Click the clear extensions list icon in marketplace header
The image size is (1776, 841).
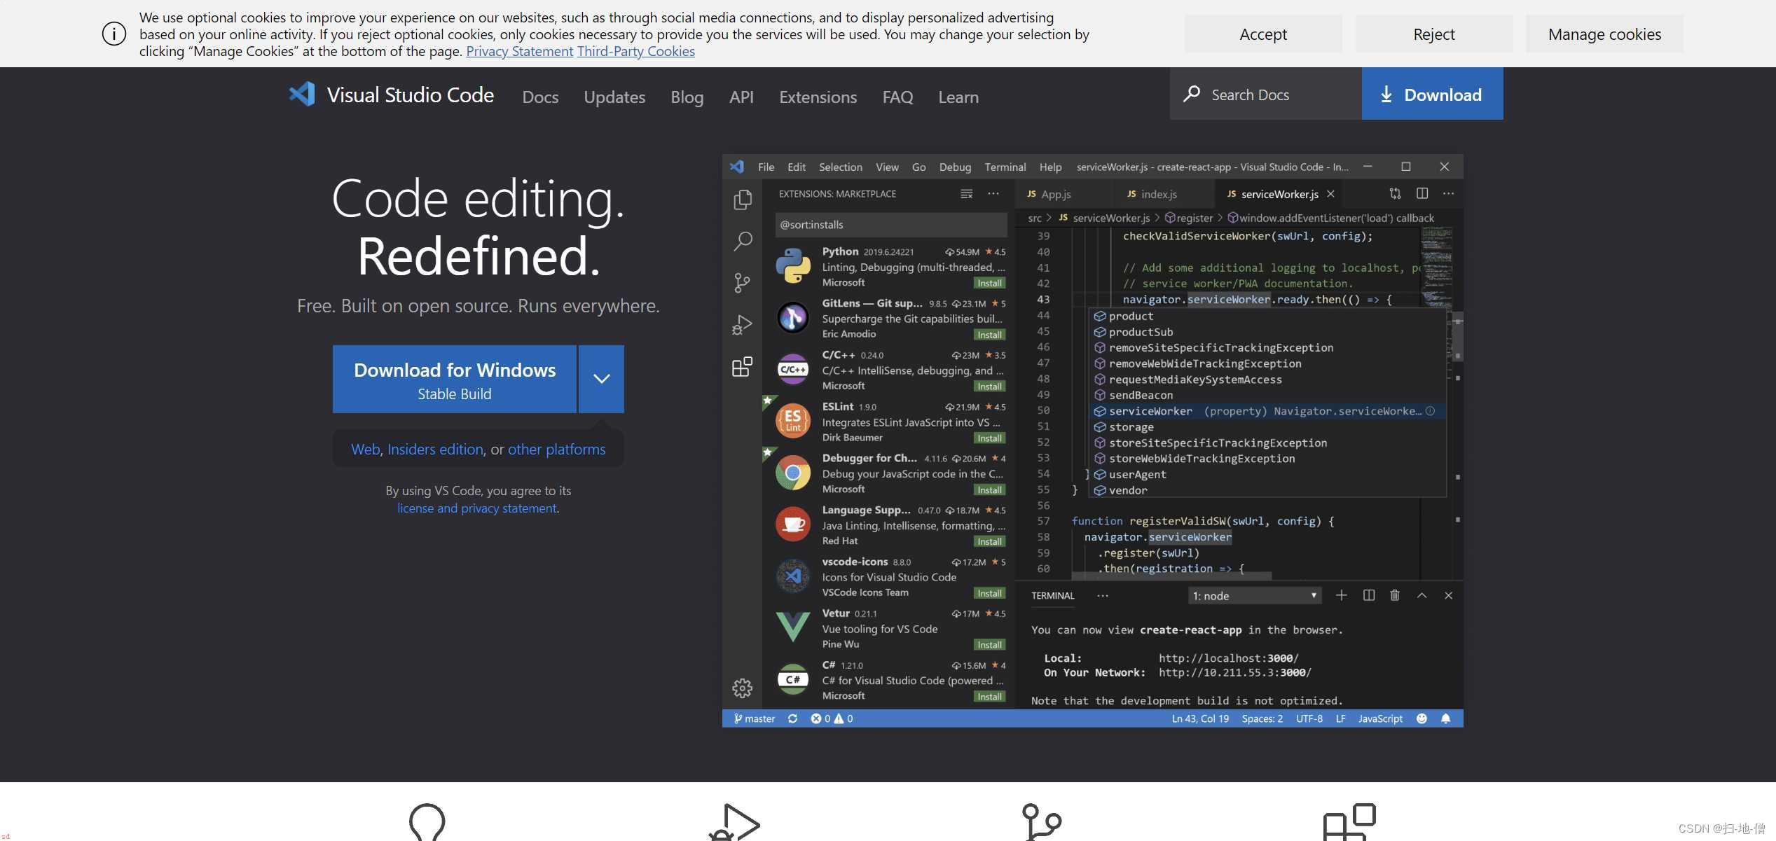[x=967, y=194]
